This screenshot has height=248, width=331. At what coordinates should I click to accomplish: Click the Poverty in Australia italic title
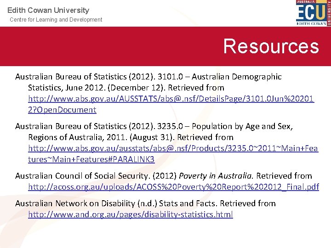215,176
